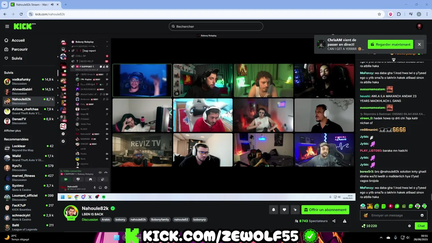The image size is (432, 243).
Task: Click the chat panel scrollbar
Action: coord(431,197)
